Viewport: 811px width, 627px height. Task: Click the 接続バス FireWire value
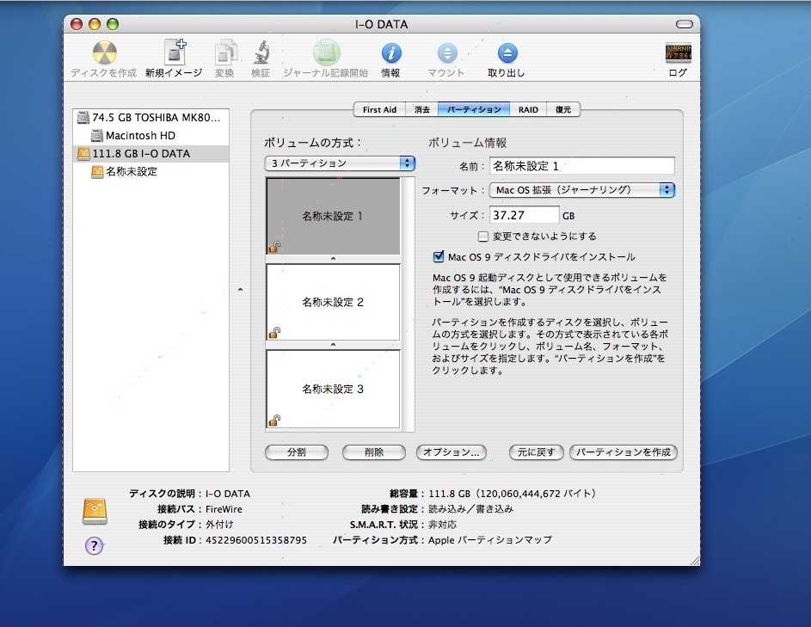[x=224, y=509]
